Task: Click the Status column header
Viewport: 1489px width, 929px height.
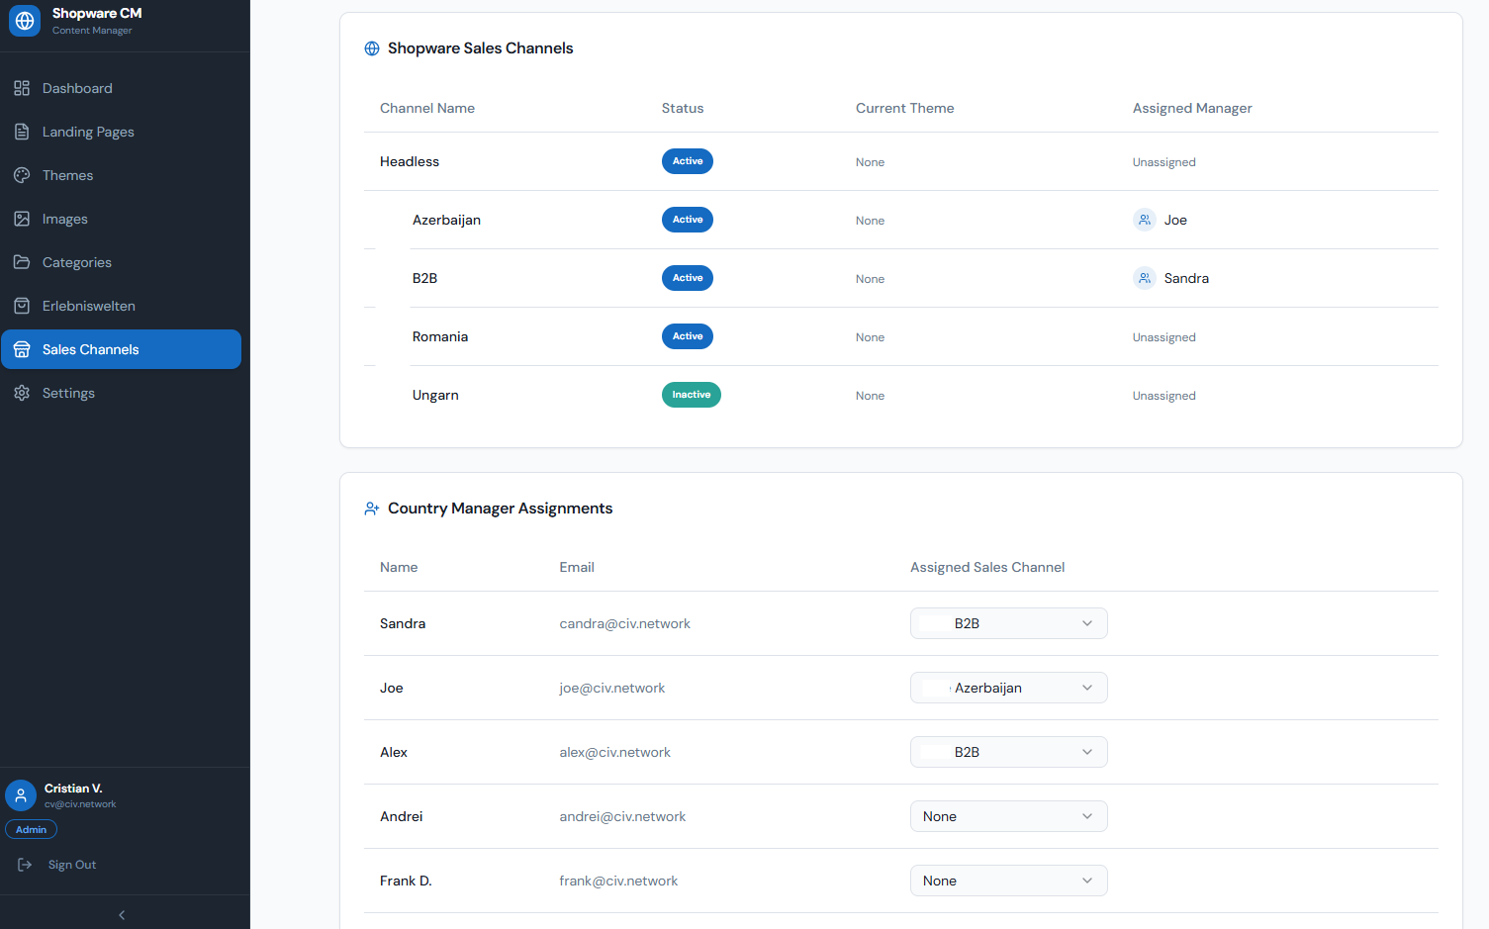Action: coord(683,108)
